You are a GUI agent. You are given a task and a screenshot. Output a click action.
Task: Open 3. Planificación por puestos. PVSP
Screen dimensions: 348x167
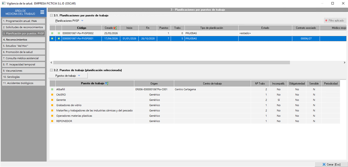24,34
